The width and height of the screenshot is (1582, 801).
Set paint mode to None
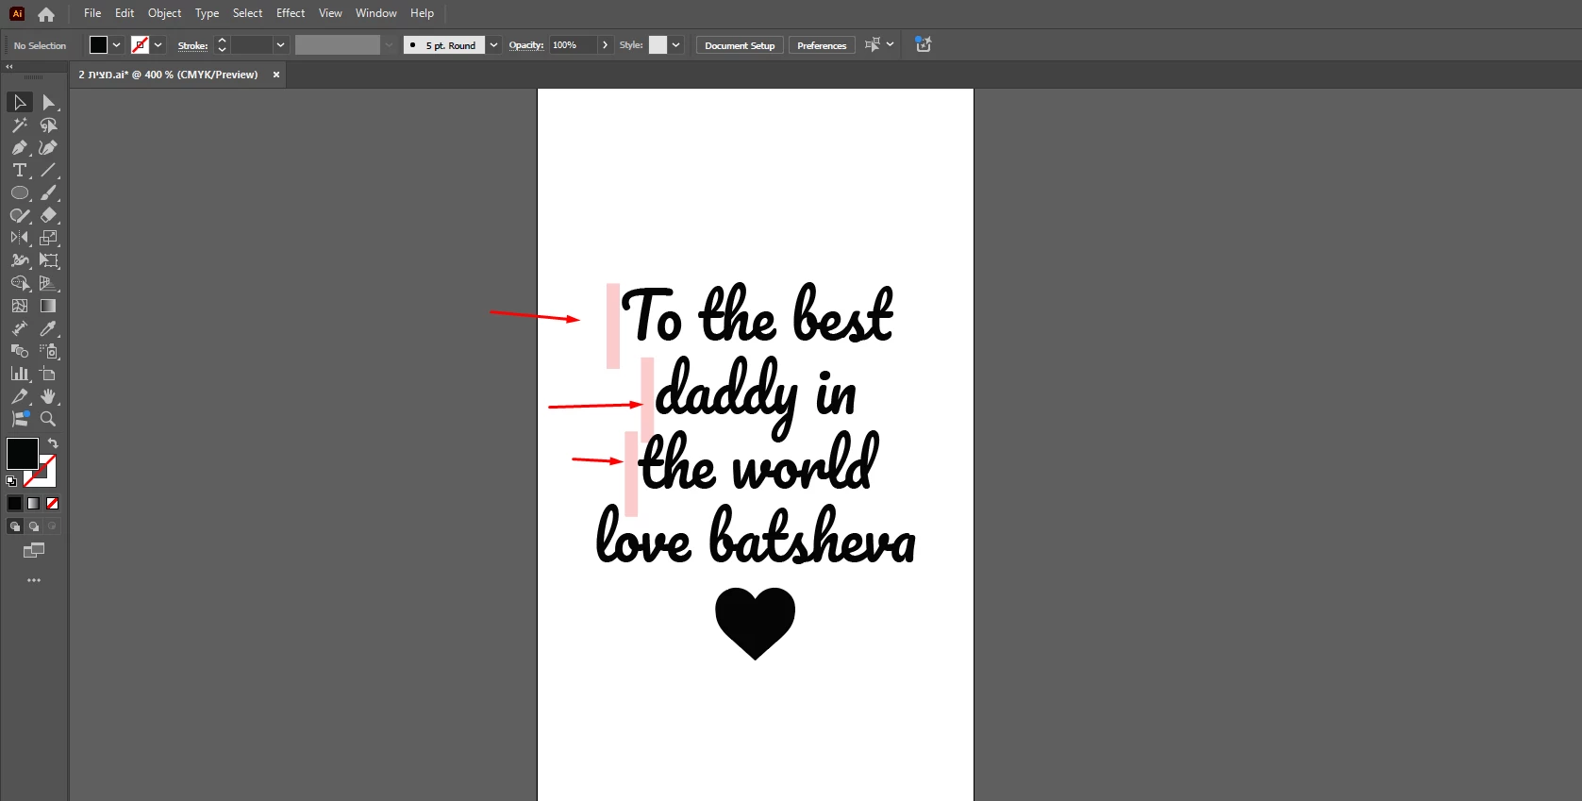[x=53, y=504]
